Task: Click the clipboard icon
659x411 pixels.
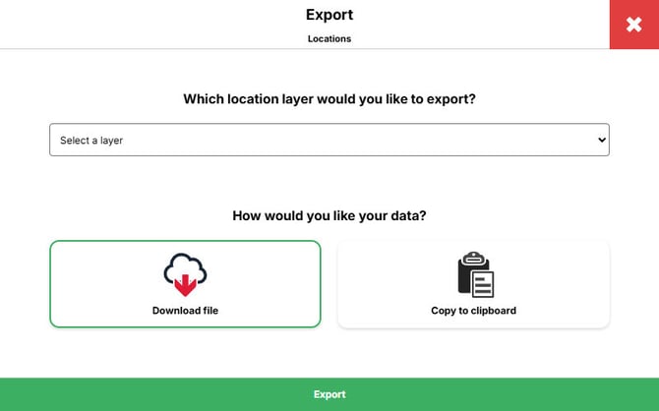Action: point(474,274)
